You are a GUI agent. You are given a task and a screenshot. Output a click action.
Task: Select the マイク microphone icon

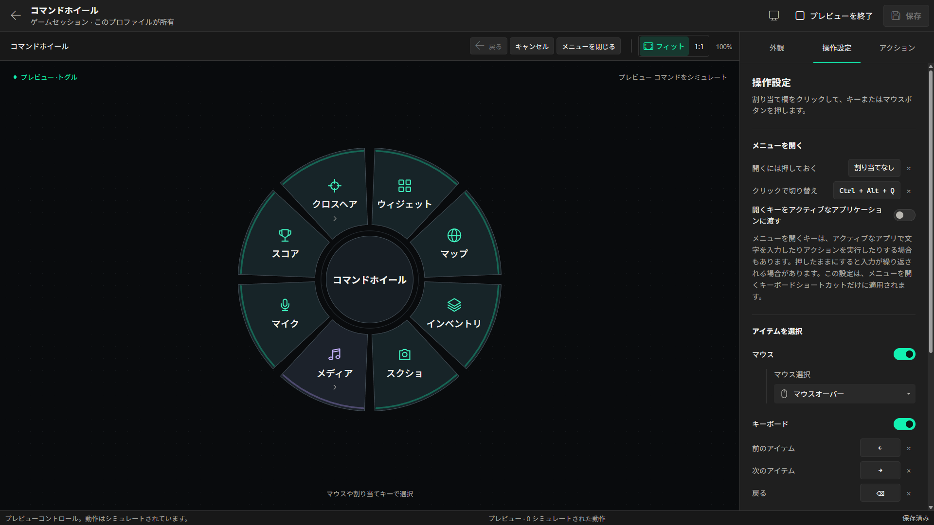(285, 305)
